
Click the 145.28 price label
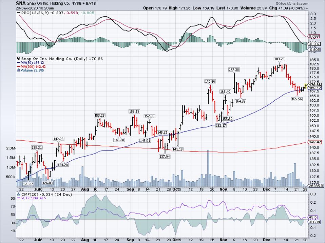pos(119,140)
